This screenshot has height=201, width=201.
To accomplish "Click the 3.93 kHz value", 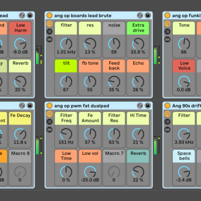I will point(184,142).
